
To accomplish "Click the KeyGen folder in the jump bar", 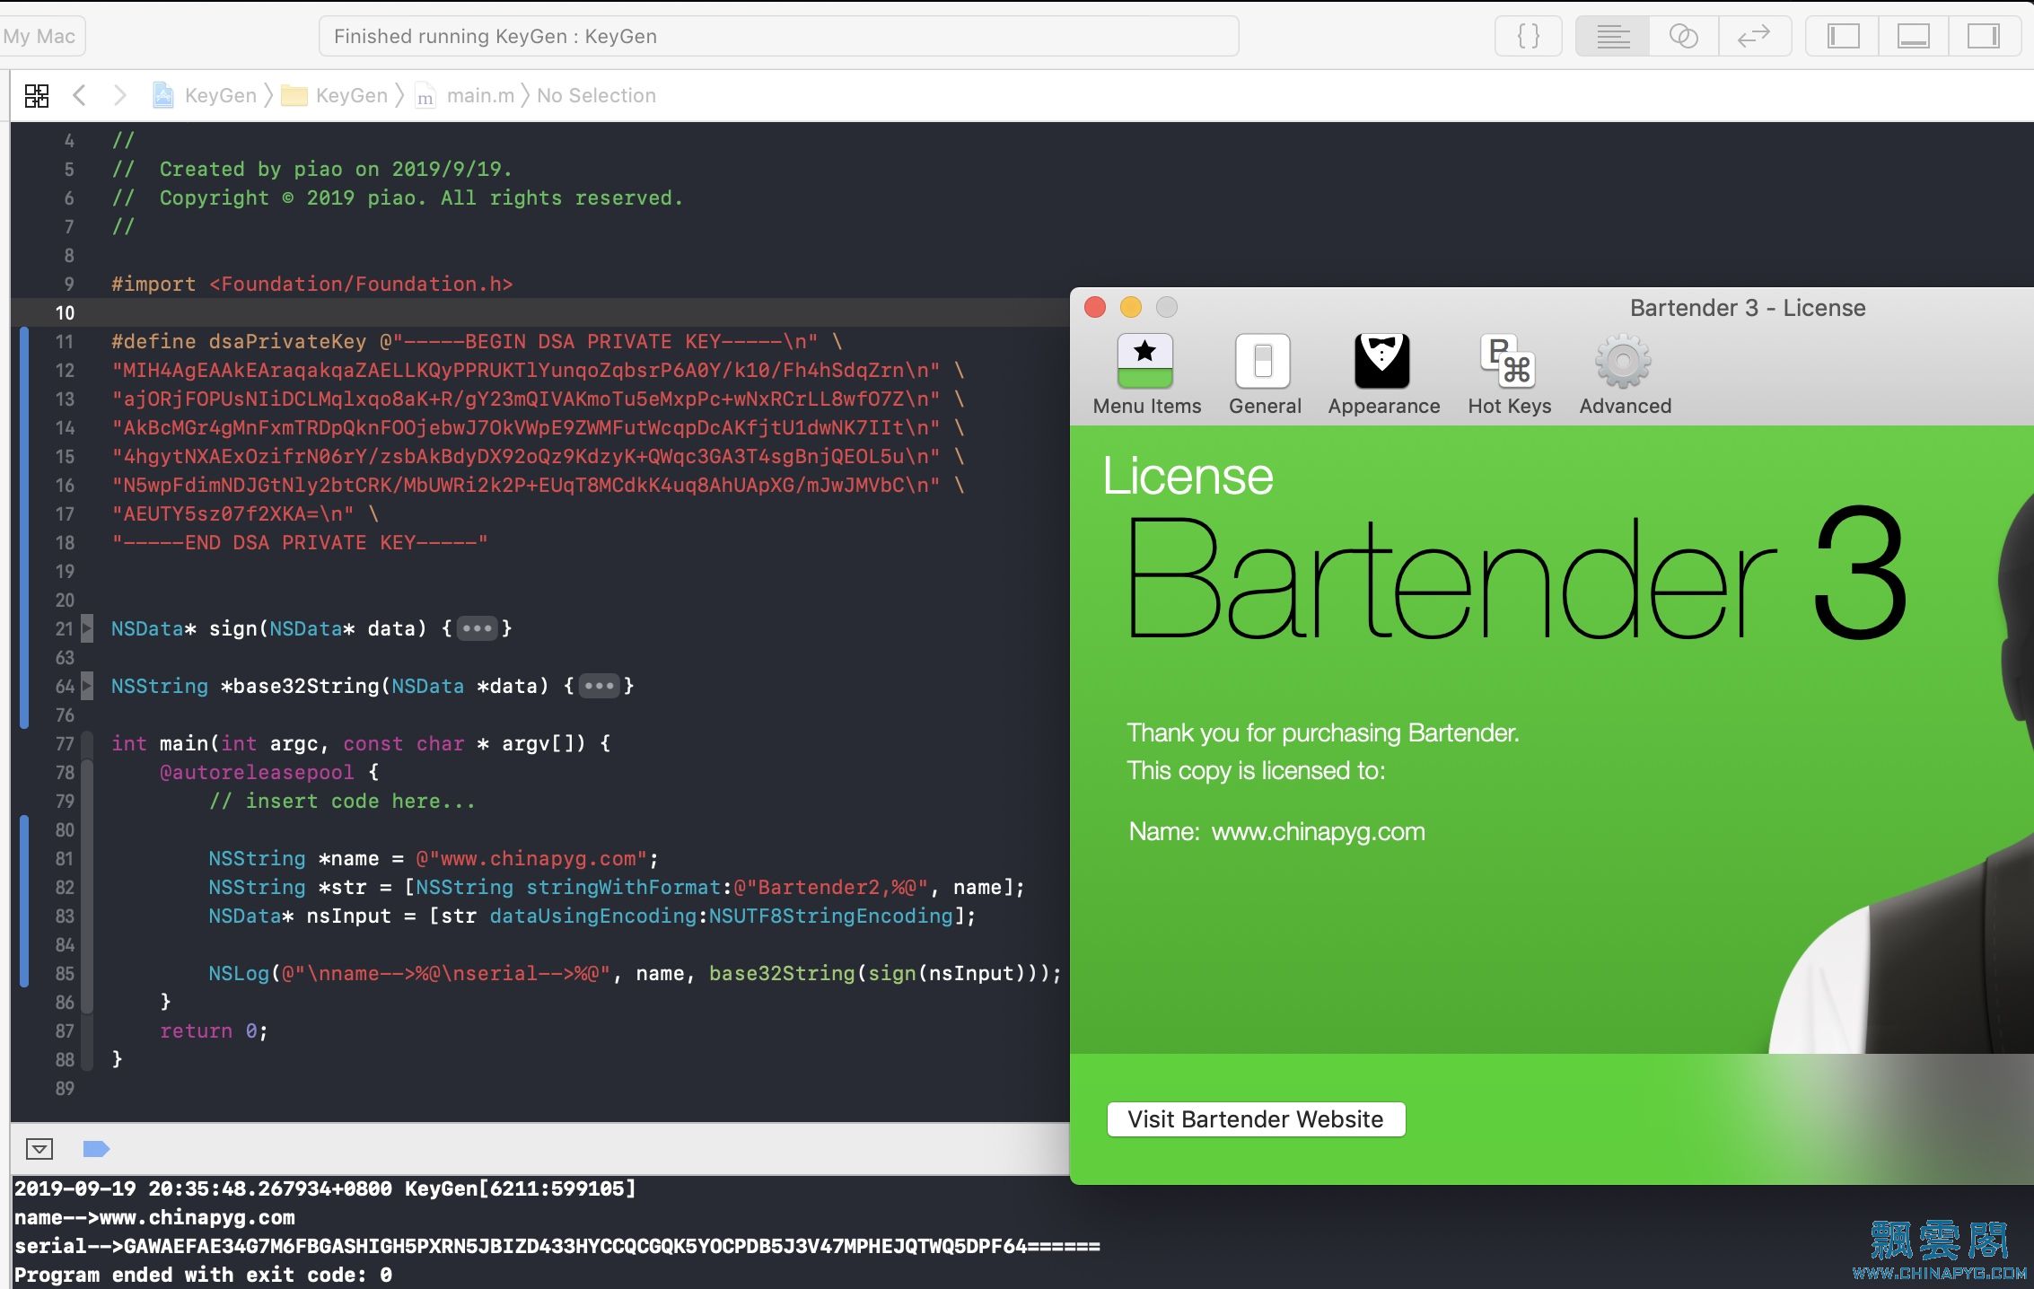I will (335, 95).
